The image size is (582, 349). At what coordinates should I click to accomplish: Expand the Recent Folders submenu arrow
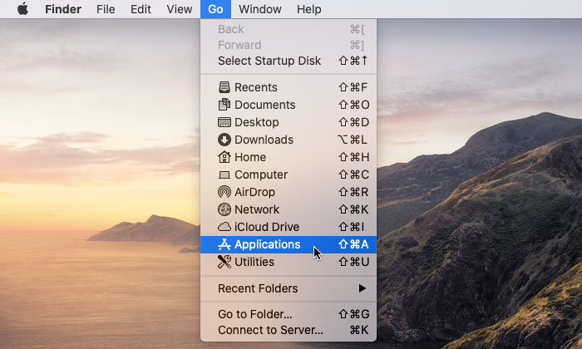[x=363, y=288]
